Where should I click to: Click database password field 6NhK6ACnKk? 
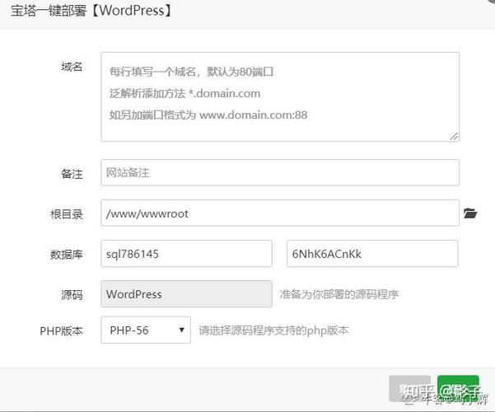[x=372, y=254]
